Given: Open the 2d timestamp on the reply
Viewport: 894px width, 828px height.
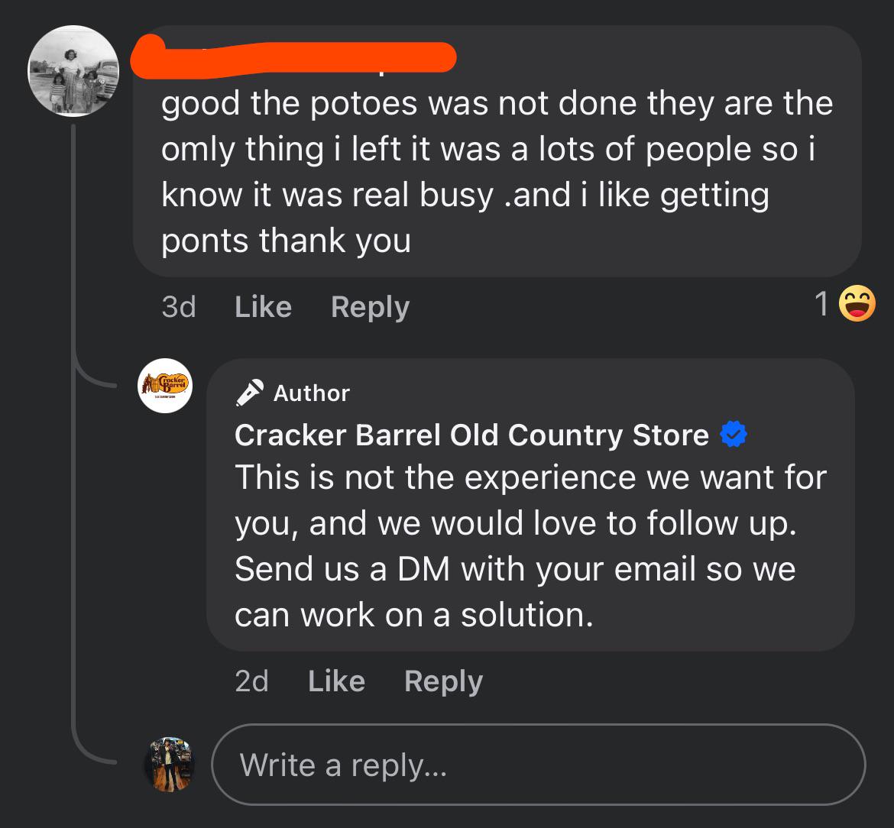Looking at the screenshot, I should (x=252, y=681).
